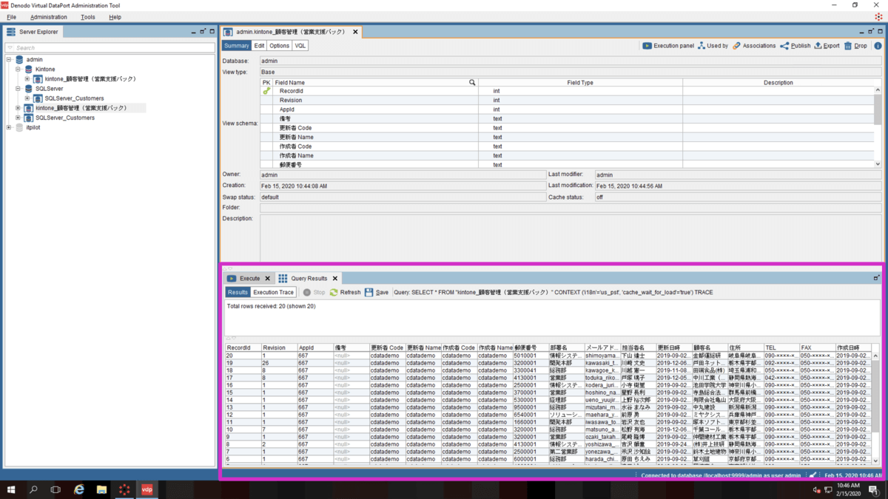
Task: Expand SQLServer_Customers under the SQLServer folder
Action: click(27, 98)
